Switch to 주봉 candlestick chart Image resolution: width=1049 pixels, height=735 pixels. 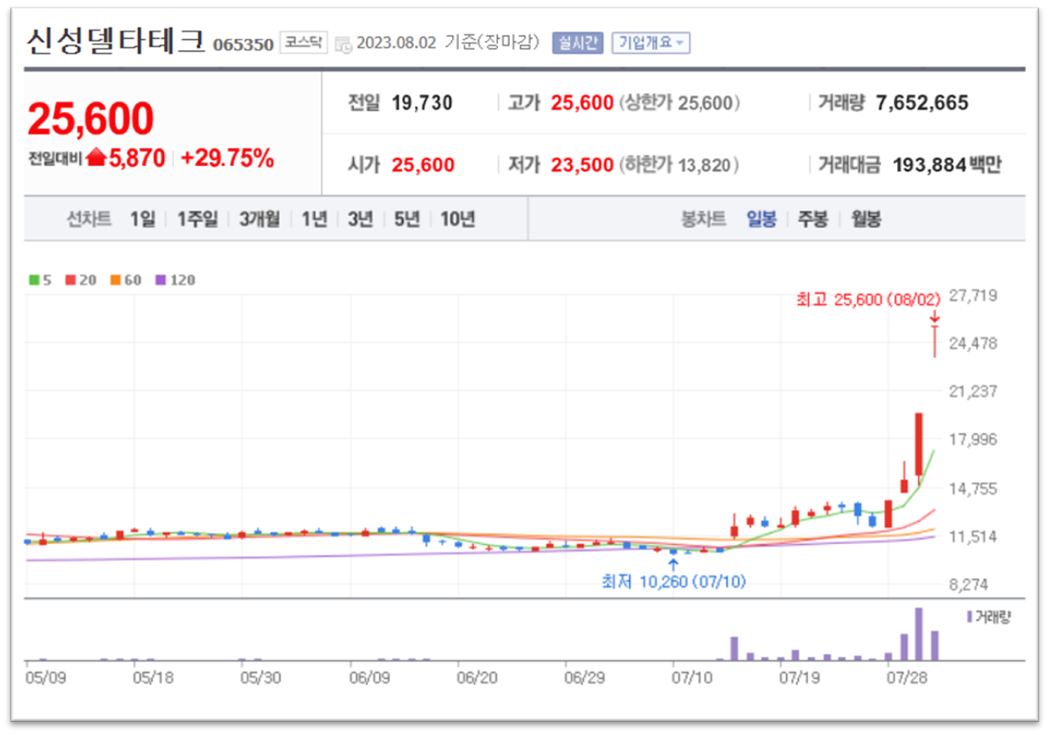814,219
